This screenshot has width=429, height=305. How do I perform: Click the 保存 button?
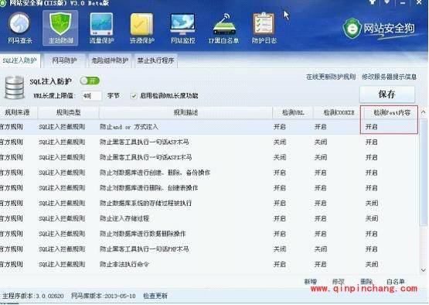coord(386,94)
